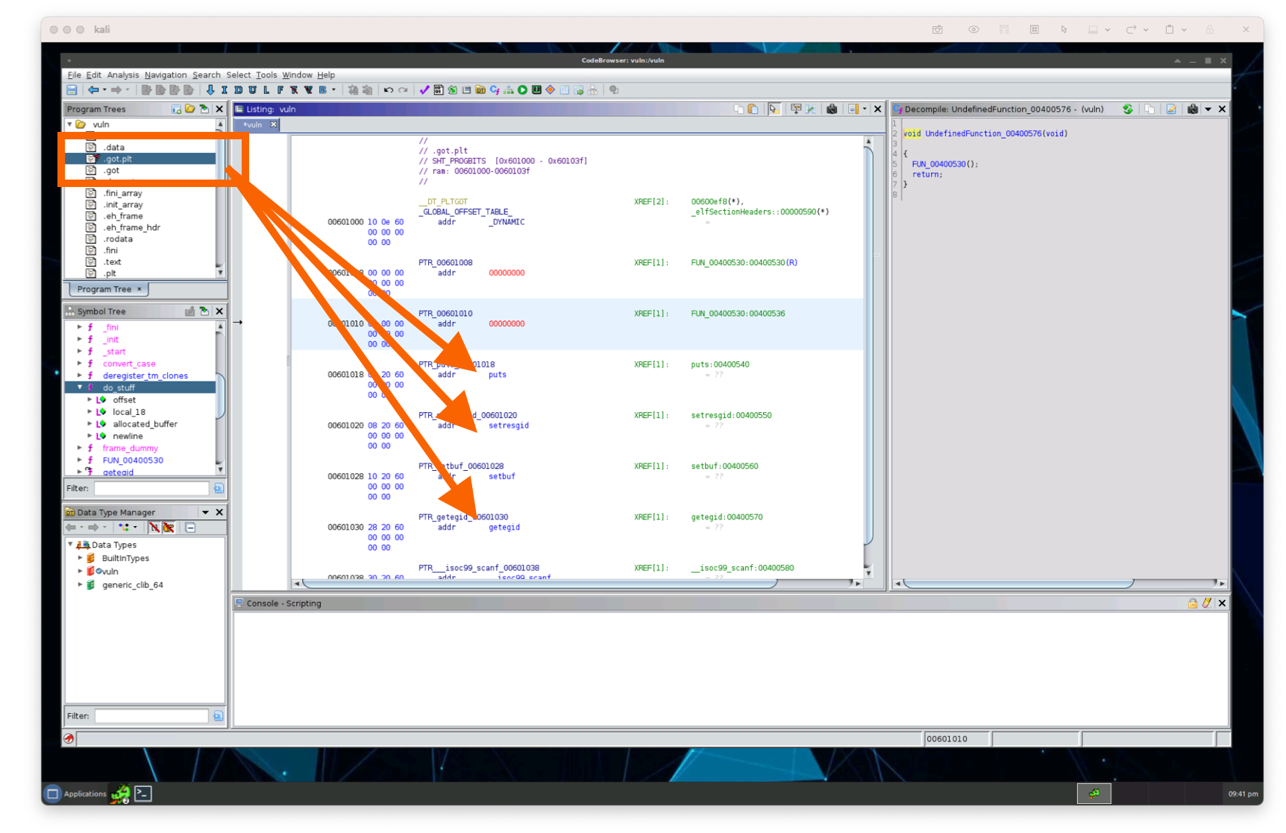The height and width of the screenshot is (833, 1286).
Task: Open the Analysis menu
Action: [x=122, y=75]
